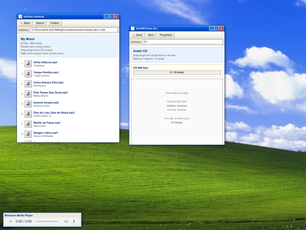The height and width of the screenshot is (230, 306).
Task: Click the media player time display 0:00 / 0:00
Action: pyautogui.click(x=24, y=221)
